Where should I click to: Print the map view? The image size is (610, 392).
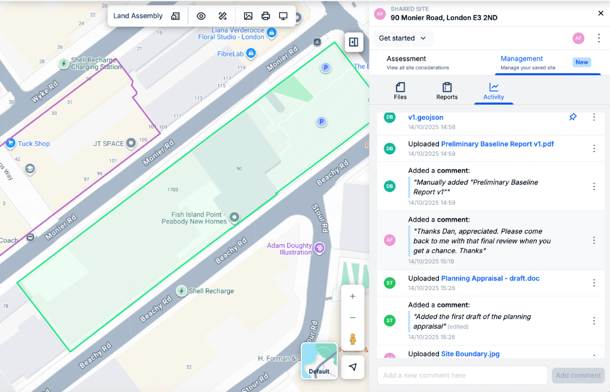(266, 16)
